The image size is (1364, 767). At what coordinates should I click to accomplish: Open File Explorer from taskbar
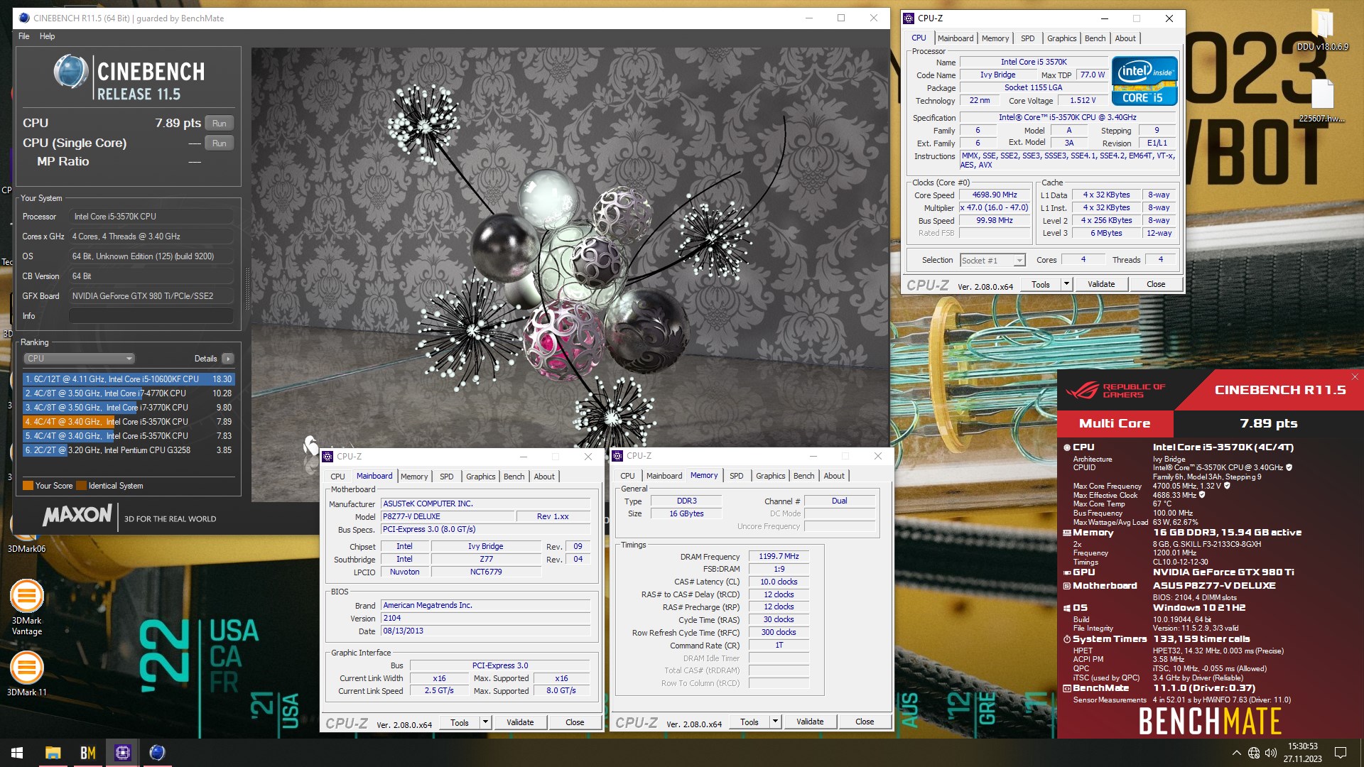point(53,753)
